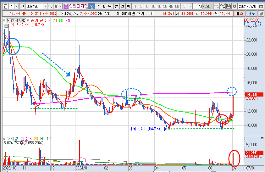
Task: Select the 일 daily chart period
Action: [x=92, y=6]
